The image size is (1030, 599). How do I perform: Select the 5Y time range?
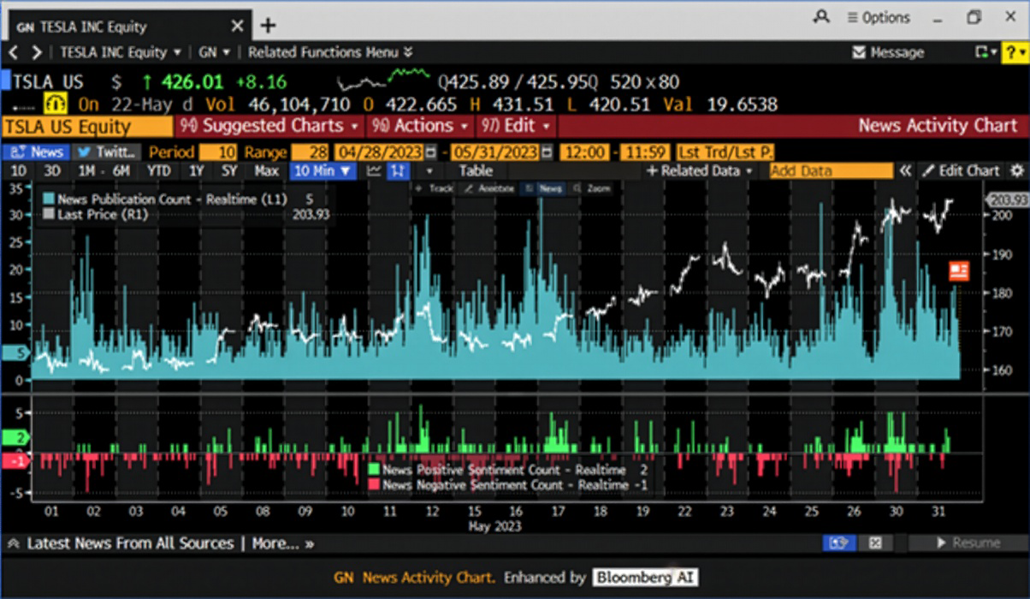tap(230, 170)
